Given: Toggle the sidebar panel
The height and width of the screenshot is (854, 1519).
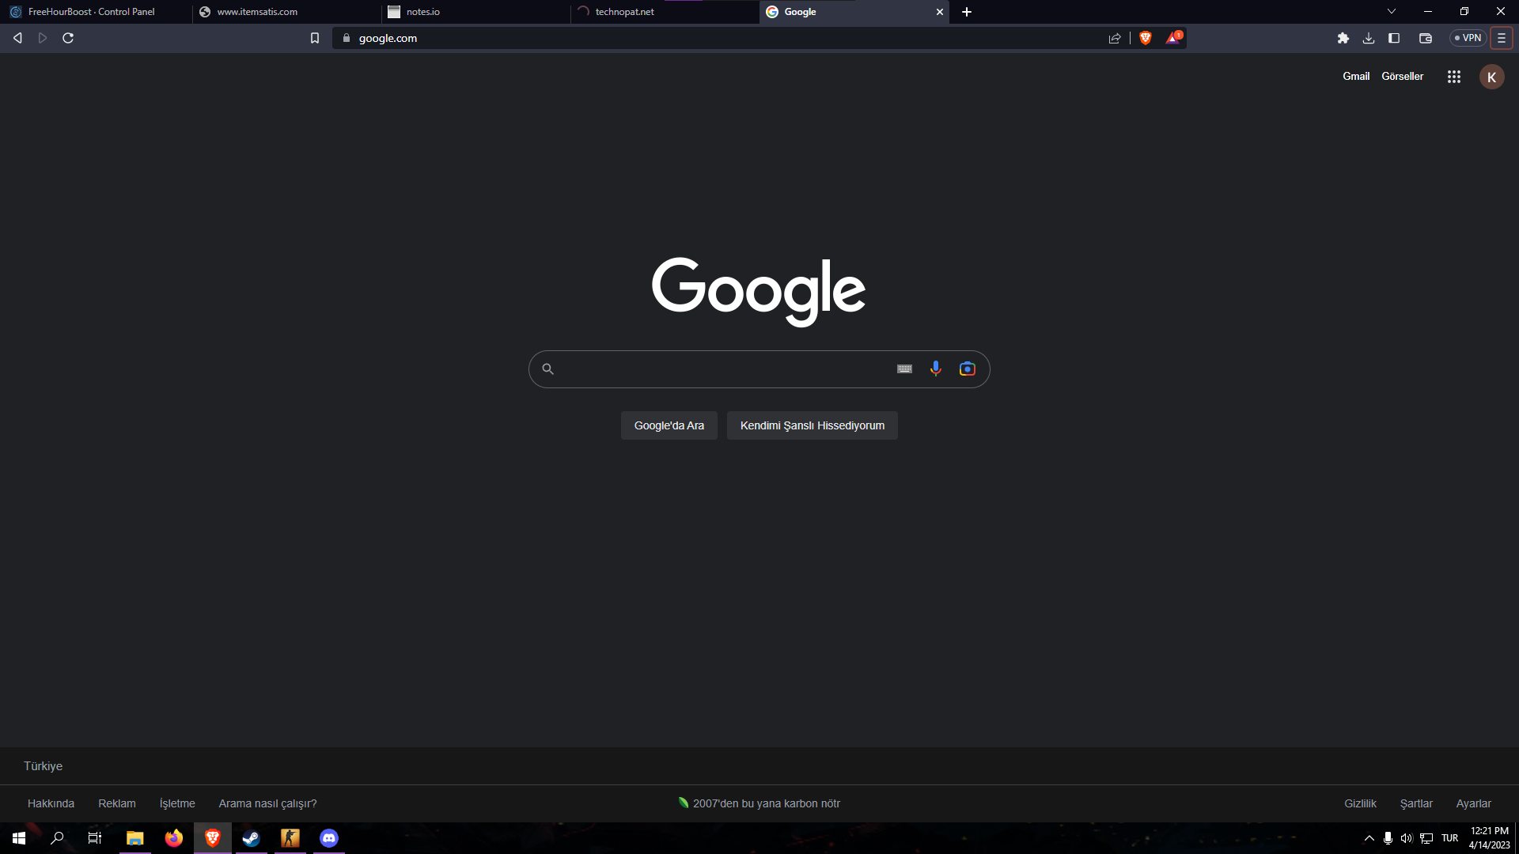Looking at the screenshot, I should tap(1394, 38).
